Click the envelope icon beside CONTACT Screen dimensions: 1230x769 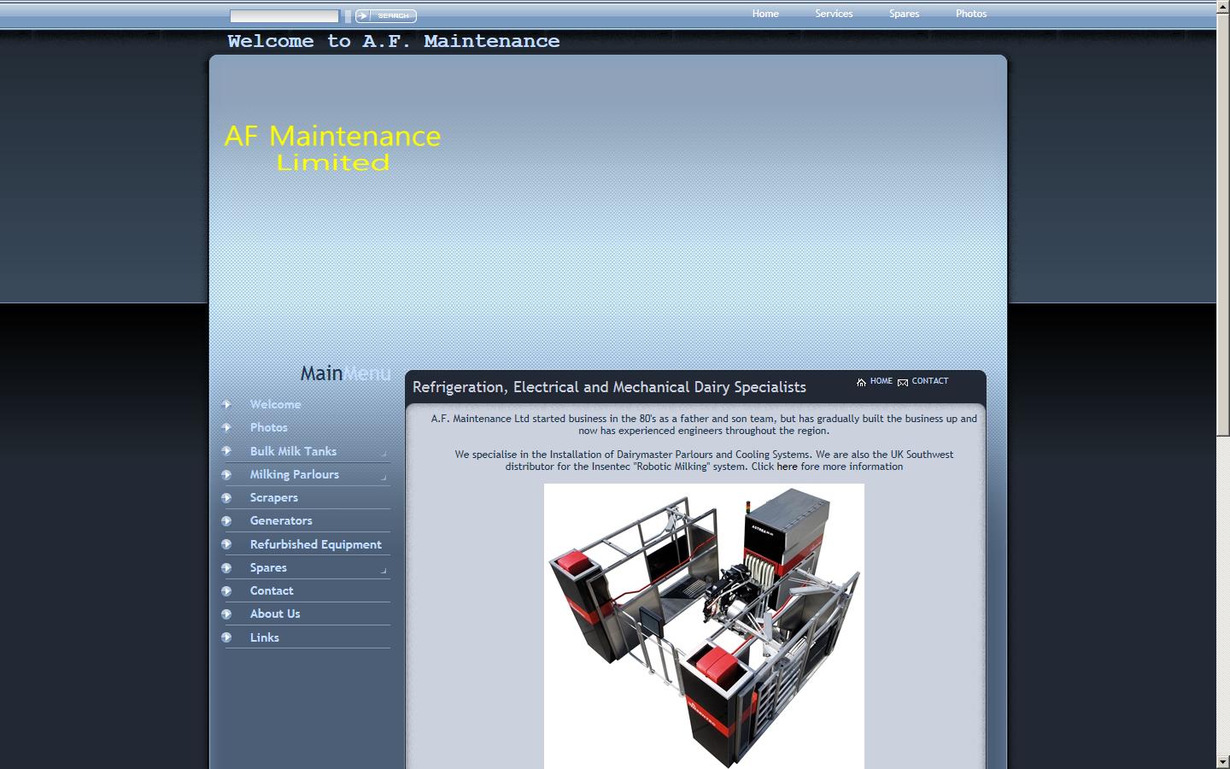(903, 383)
